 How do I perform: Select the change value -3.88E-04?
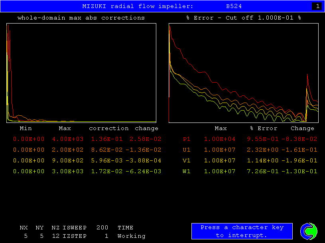144,160
